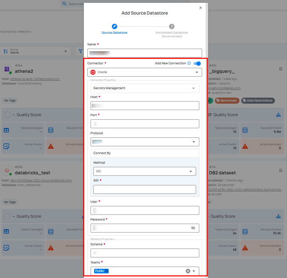Click into the Schema input field
This screenshot has width=287, height=278.
coord(145,253)
